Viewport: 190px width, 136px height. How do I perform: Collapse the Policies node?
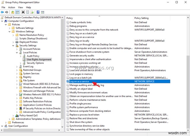point(6,25)
